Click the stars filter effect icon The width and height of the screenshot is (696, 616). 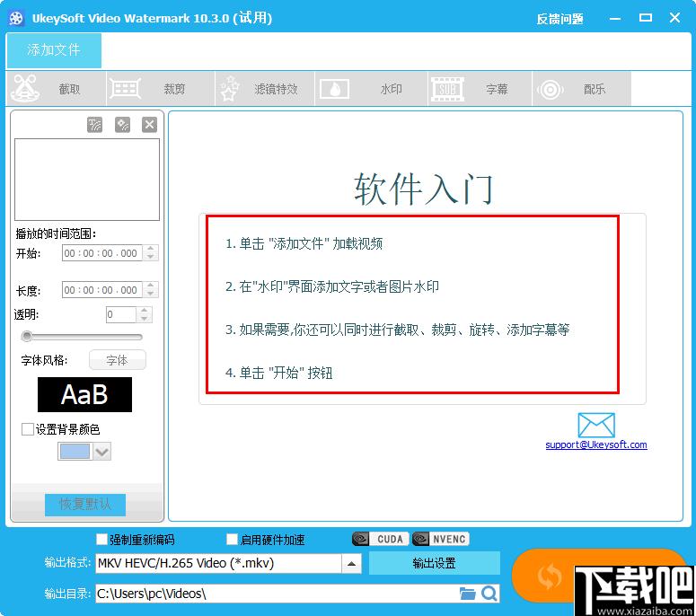click(x=230, y=88)
